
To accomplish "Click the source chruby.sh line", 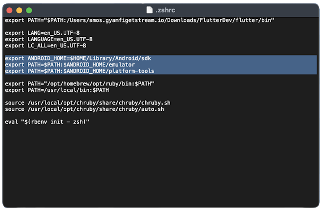I will click(88, 103).
